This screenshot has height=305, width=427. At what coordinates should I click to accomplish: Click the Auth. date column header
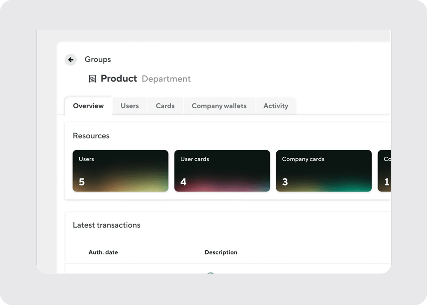click(x=103, y=252)
